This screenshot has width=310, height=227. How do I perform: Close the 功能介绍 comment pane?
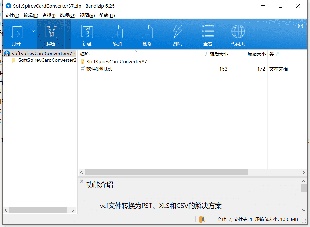(82, 181)
